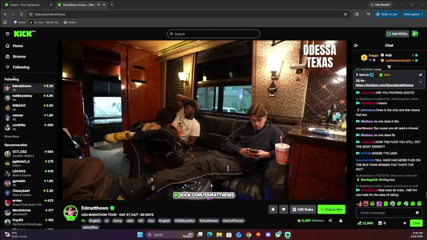Open recommended gymskin channel
Screen dimensions: 427x240
29,183
